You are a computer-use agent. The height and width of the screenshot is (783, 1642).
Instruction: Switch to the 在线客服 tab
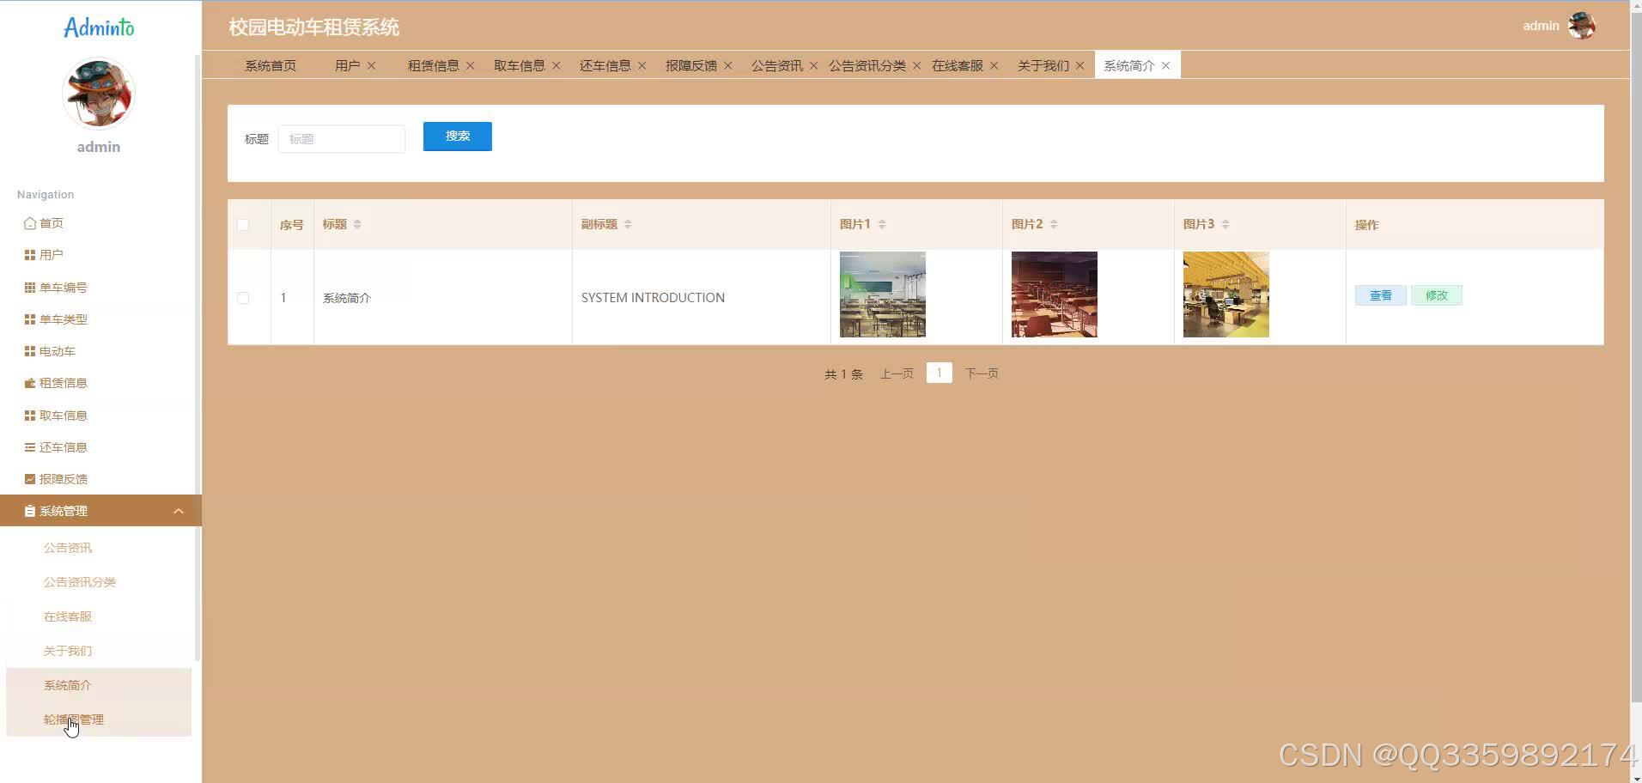958,65
